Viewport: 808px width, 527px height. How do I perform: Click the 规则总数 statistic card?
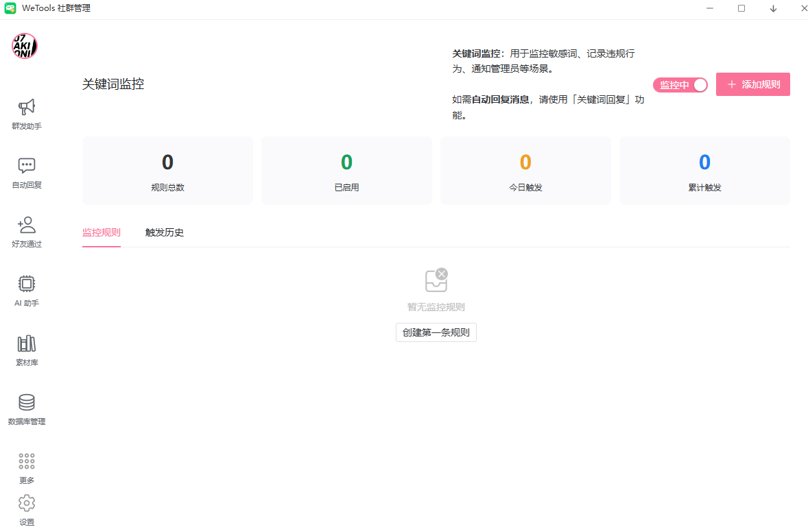(167, 171)
